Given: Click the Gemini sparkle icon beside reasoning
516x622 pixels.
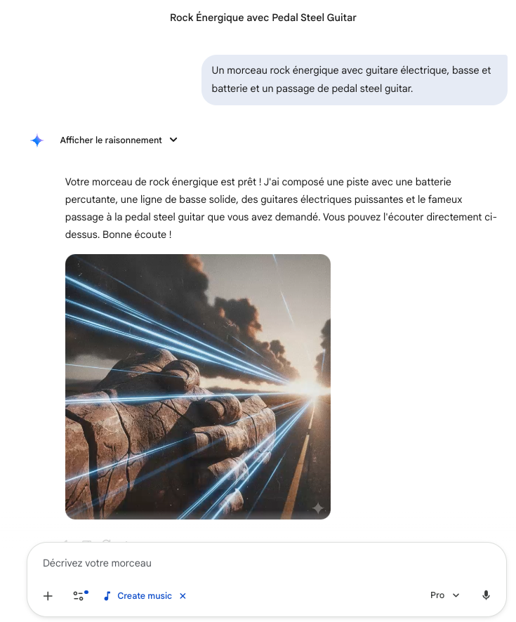Looking at the screenshot, I should click(x=37, y=140).
